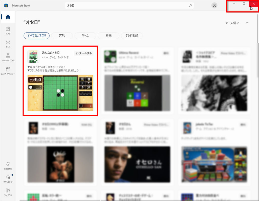The image size is (259, 201).
Task: Open エンターテイメント section in sidebar
Action: [x=8, y=70]
